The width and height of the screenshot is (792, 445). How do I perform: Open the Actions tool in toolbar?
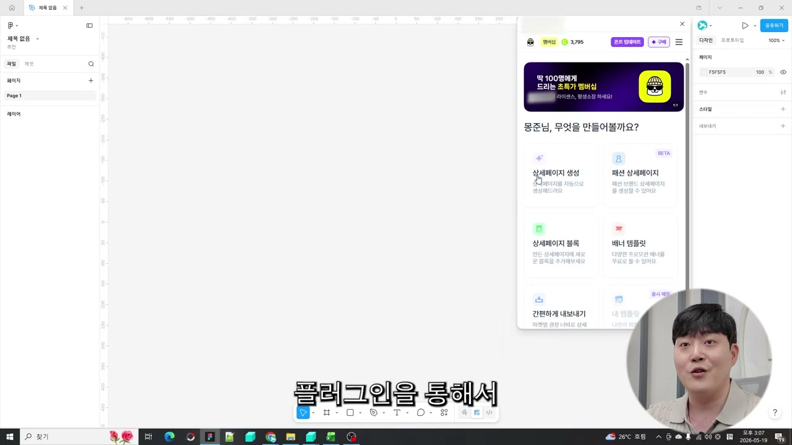point(444,413)
